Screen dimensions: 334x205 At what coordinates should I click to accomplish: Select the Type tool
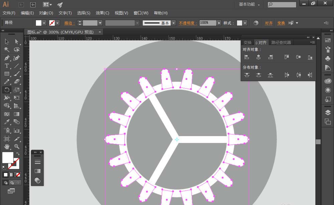pyautogui.click(x=7, y=66)
